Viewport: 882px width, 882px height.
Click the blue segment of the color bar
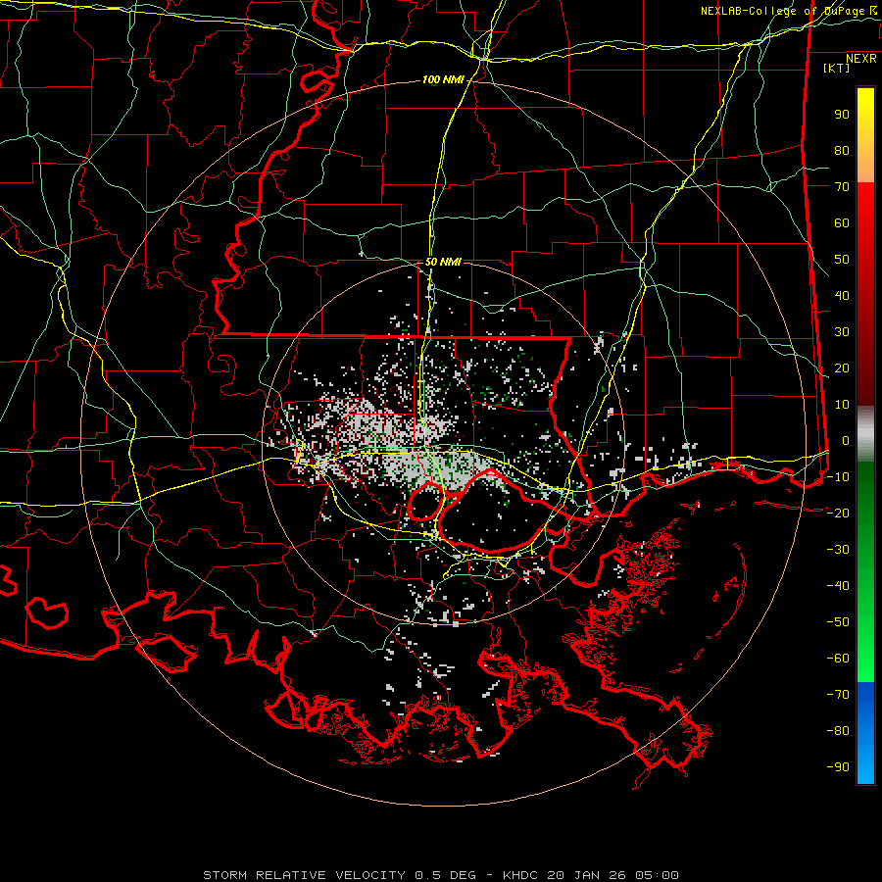click(x=865, y=732)
